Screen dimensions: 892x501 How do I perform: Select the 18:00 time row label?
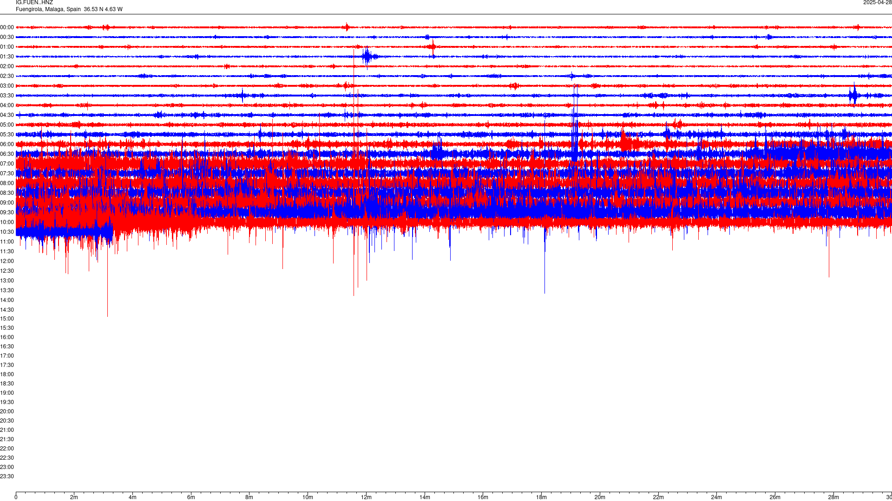click(x=7, y=374)
